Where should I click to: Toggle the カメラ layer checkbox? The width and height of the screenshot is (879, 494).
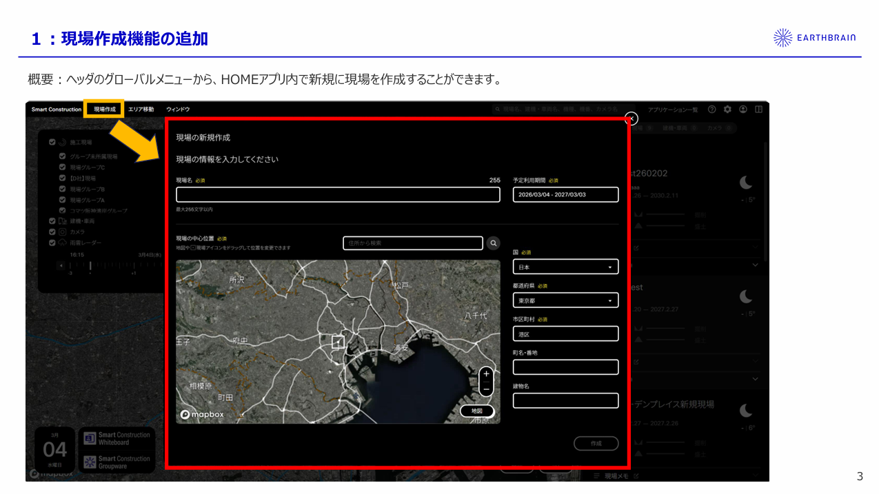[52, 232]
